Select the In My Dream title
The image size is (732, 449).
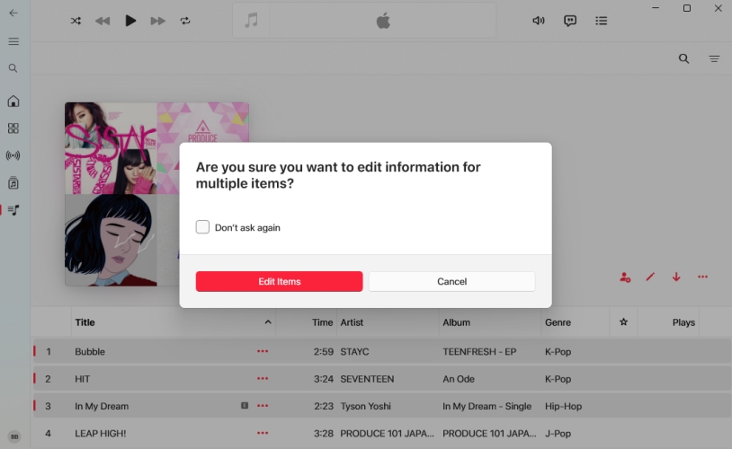[102, 406]
